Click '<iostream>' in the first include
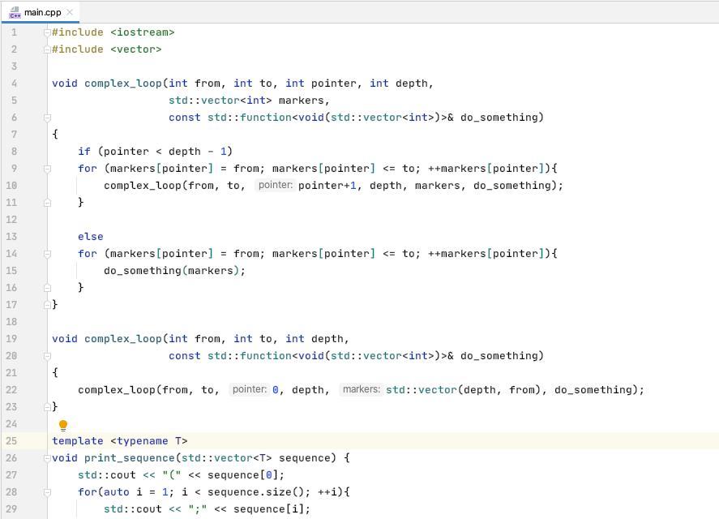Viewport: 719px width, 519px height. point(143,32)
